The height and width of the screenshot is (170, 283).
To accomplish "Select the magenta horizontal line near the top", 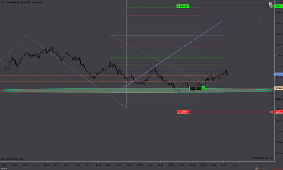I will (163, 15).
